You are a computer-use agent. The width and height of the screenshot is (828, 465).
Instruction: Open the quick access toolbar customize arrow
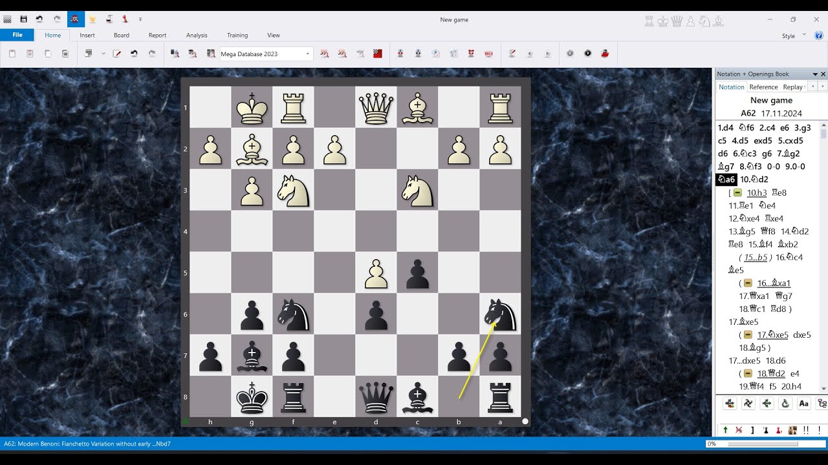pyautogui.click(x=140, y=19)
